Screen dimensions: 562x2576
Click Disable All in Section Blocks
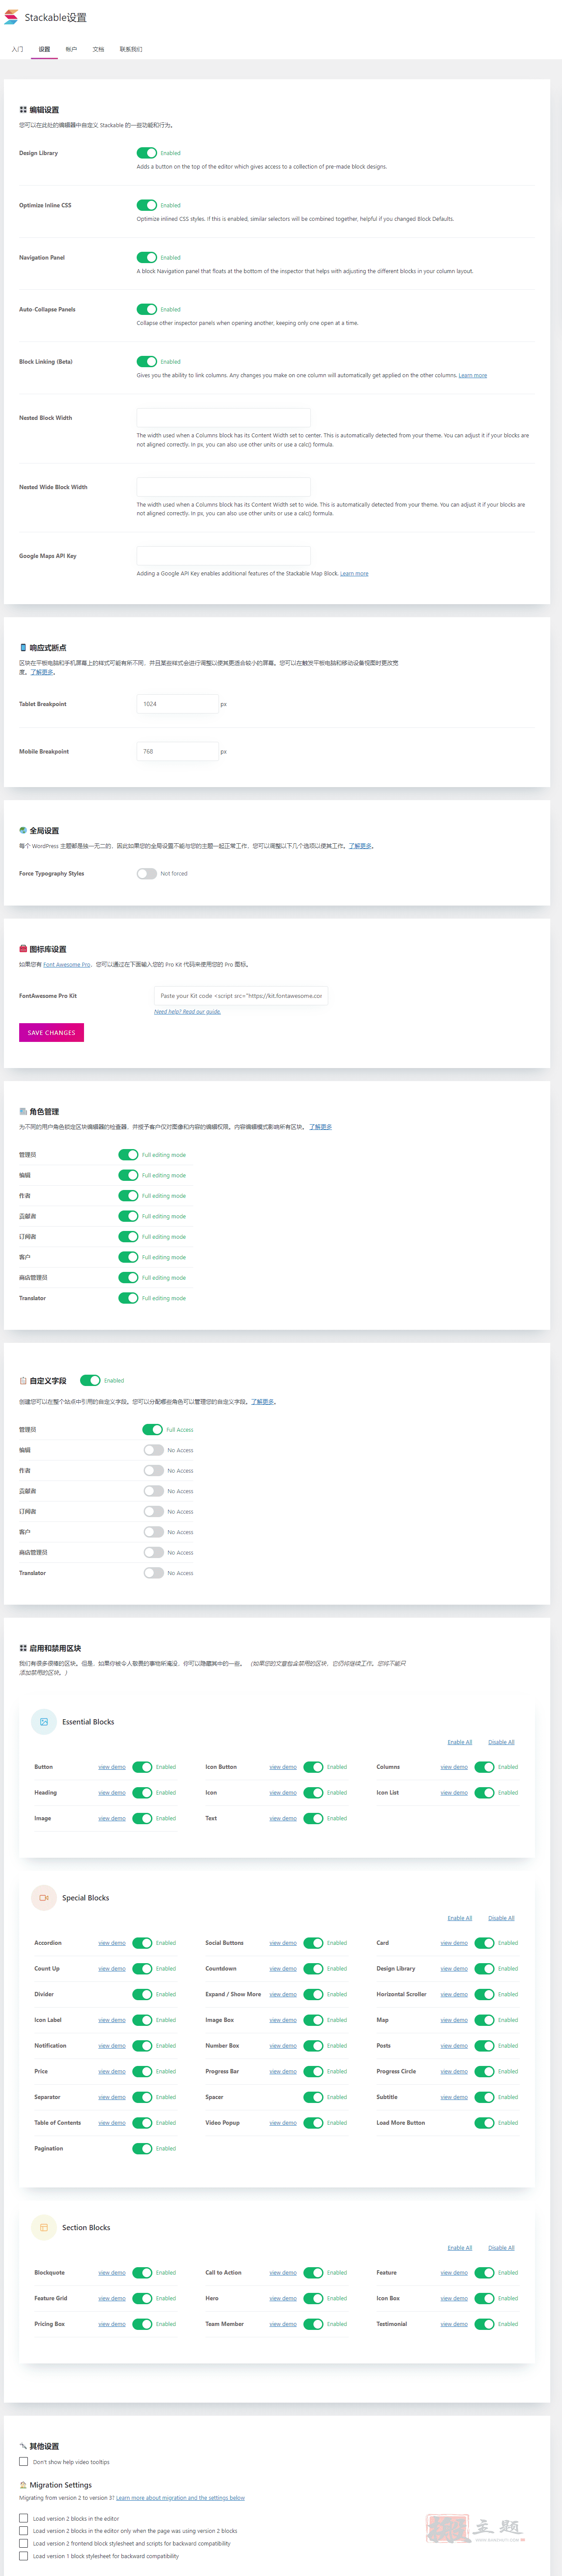pyautogui.click(x=501, y=2248)
